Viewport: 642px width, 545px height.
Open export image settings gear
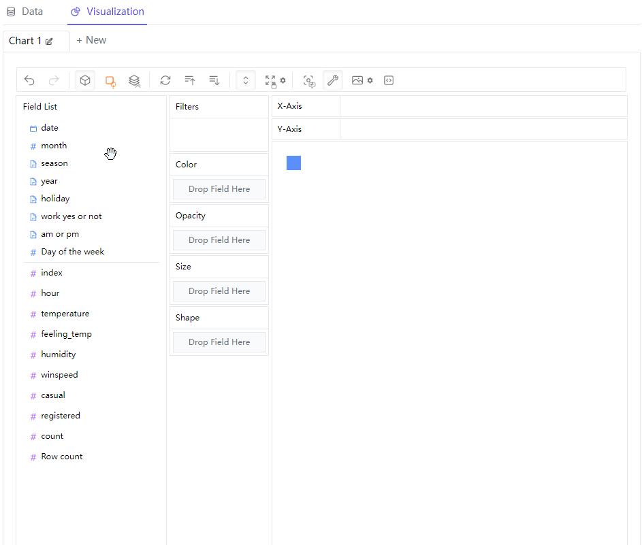click(370, 80)
